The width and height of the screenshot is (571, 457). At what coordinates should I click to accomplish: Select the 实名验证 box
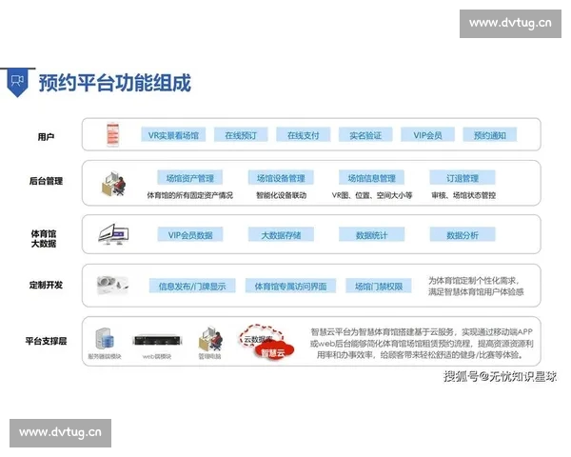[x=365, y=135]
